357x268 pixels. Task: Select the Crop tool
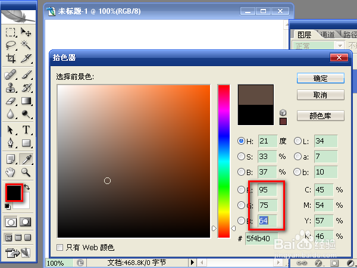[11, 58]
